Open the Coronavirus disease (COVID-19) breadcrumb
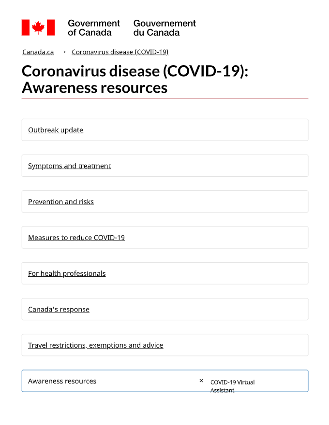This screenshot has width=329, height=425. tap(120, 52)
